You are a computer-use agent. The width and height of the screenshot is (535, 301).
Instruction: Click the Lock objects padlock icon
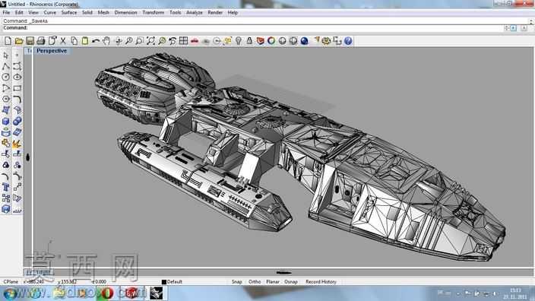[x=249, y=41]
